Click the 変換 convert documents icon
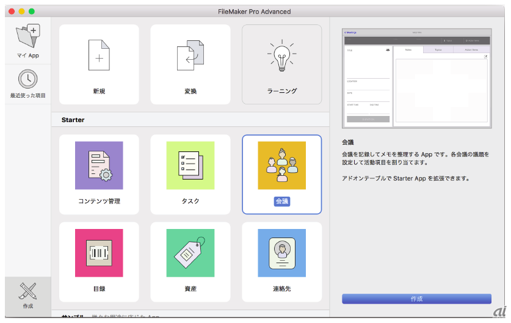Screen dimensions: 511x323 pyautogui.click(x=190, y=55)
